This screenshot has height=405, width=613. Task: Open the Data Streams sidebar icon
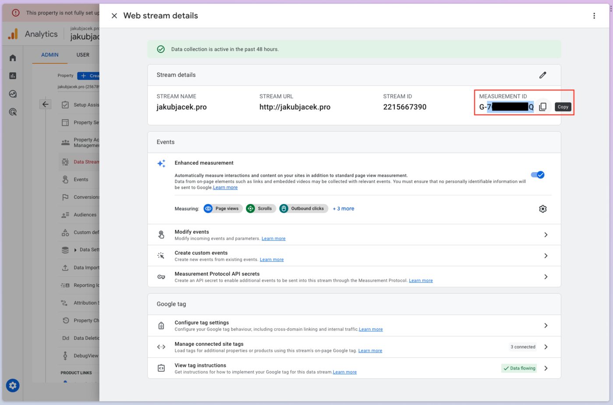(65, 162)
